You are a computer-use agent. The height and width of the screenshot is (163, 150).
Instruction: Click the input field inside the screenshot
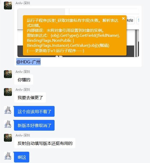pos(104,11)
